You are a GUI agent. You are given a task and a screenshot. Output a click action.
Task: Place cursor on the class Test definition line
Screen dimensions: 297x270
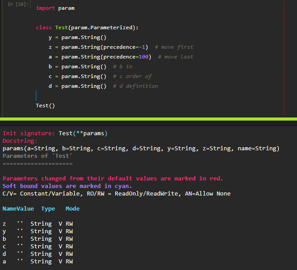pyautogui.click(x=87, y=27)
